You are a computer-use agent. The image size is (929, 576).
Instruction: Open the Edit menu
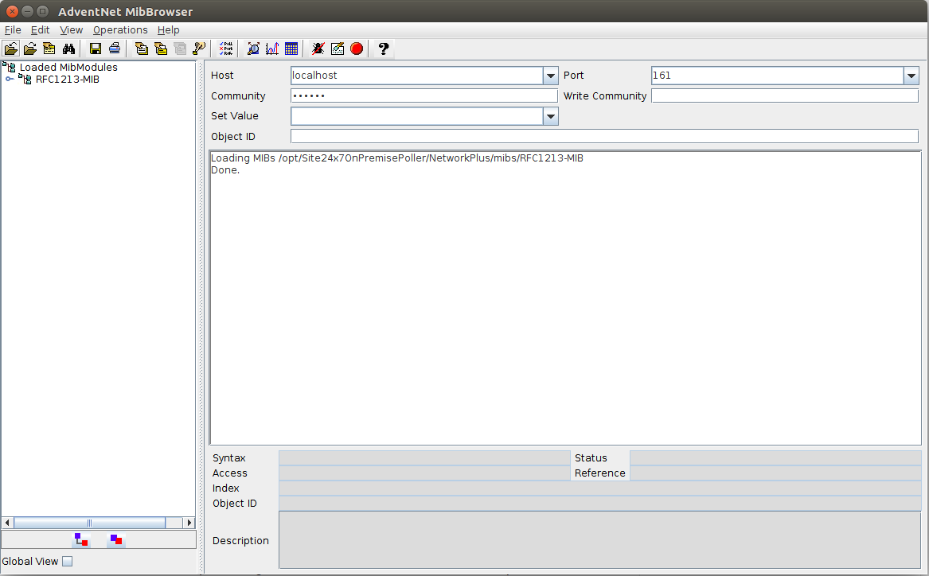click(40, 29)
